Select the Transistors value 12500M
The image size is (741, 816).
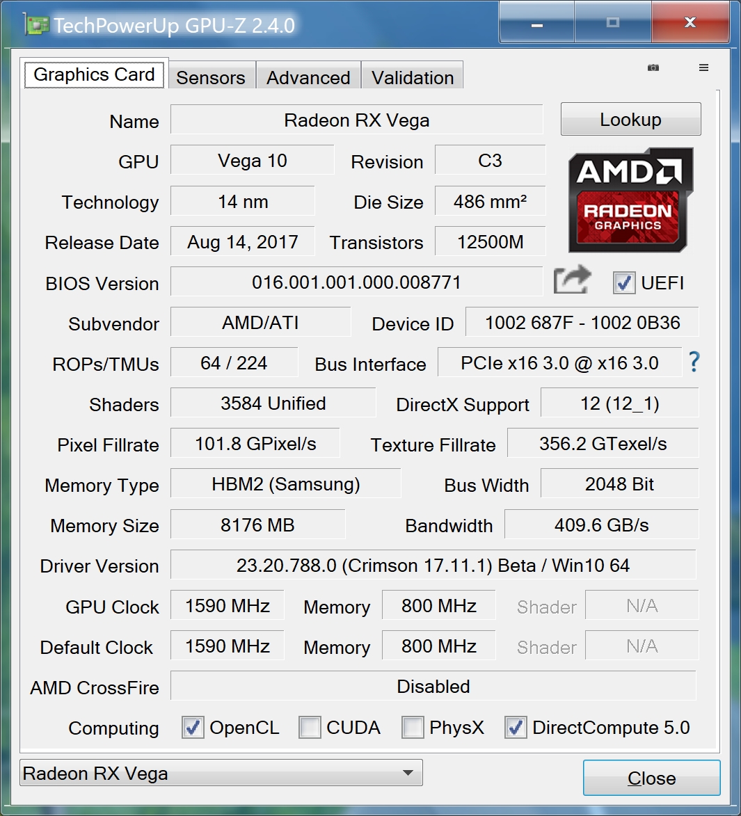click(491, 241)
